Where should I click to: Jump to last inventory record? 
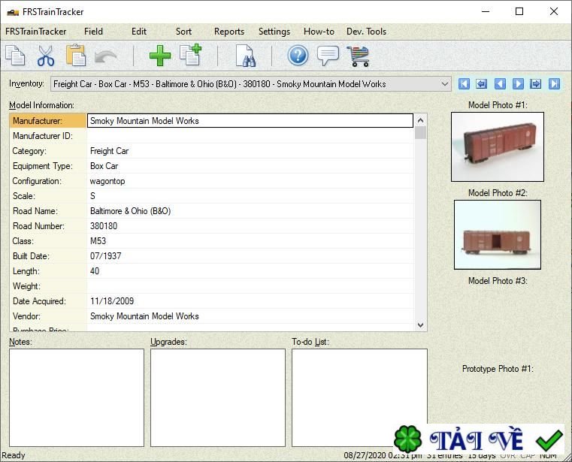pyautogui.click(x=554, y=84)
